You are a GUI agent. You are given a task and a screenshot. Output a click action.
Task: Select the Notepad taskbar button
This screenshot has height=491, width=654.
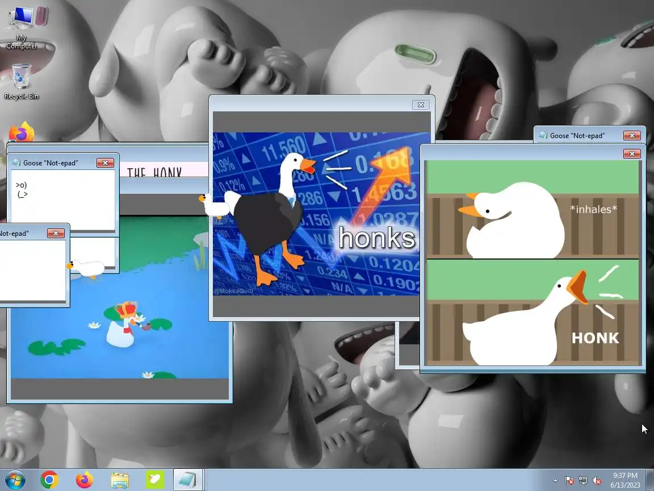tap(188, 480)
